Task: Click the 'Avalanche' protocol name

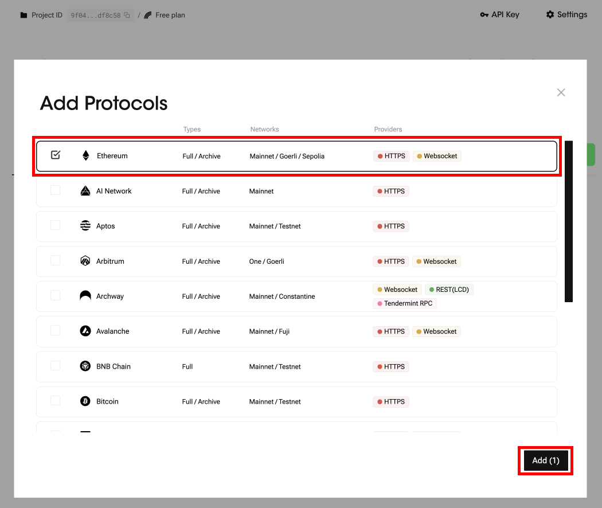Action: tap(112, 331)
